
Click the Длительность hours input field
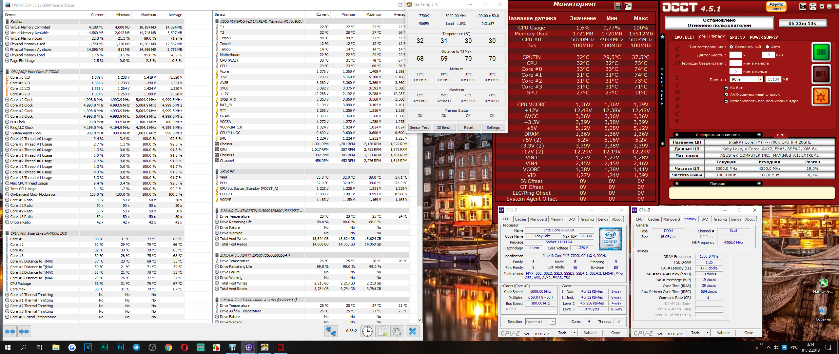[735, 55]
